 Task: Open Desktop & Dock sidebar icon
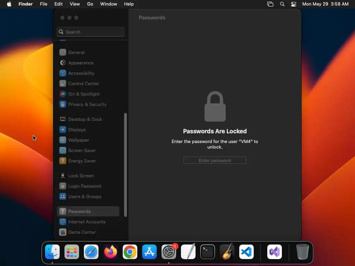[63, 119]
